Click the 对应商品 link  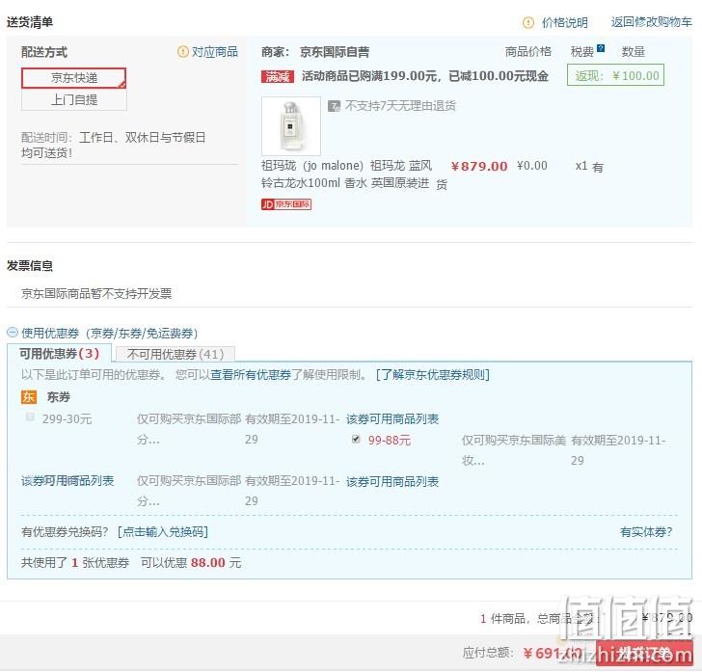tap(215, 52)
